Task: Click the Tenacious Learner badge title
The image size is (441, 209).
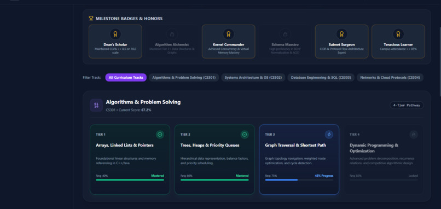Action: coord(398,44)
